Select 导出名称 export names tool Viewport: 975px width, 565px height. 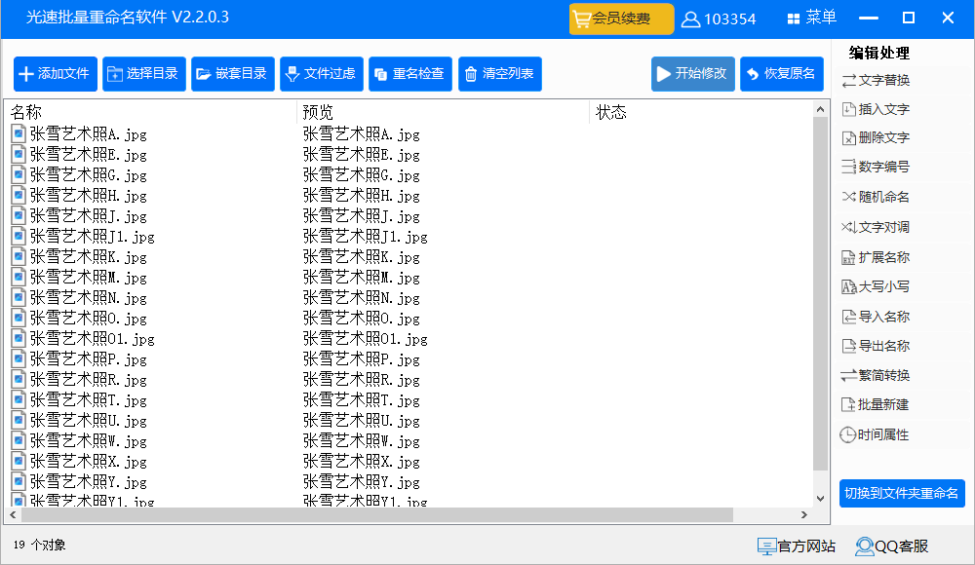[x=876, y=346]
